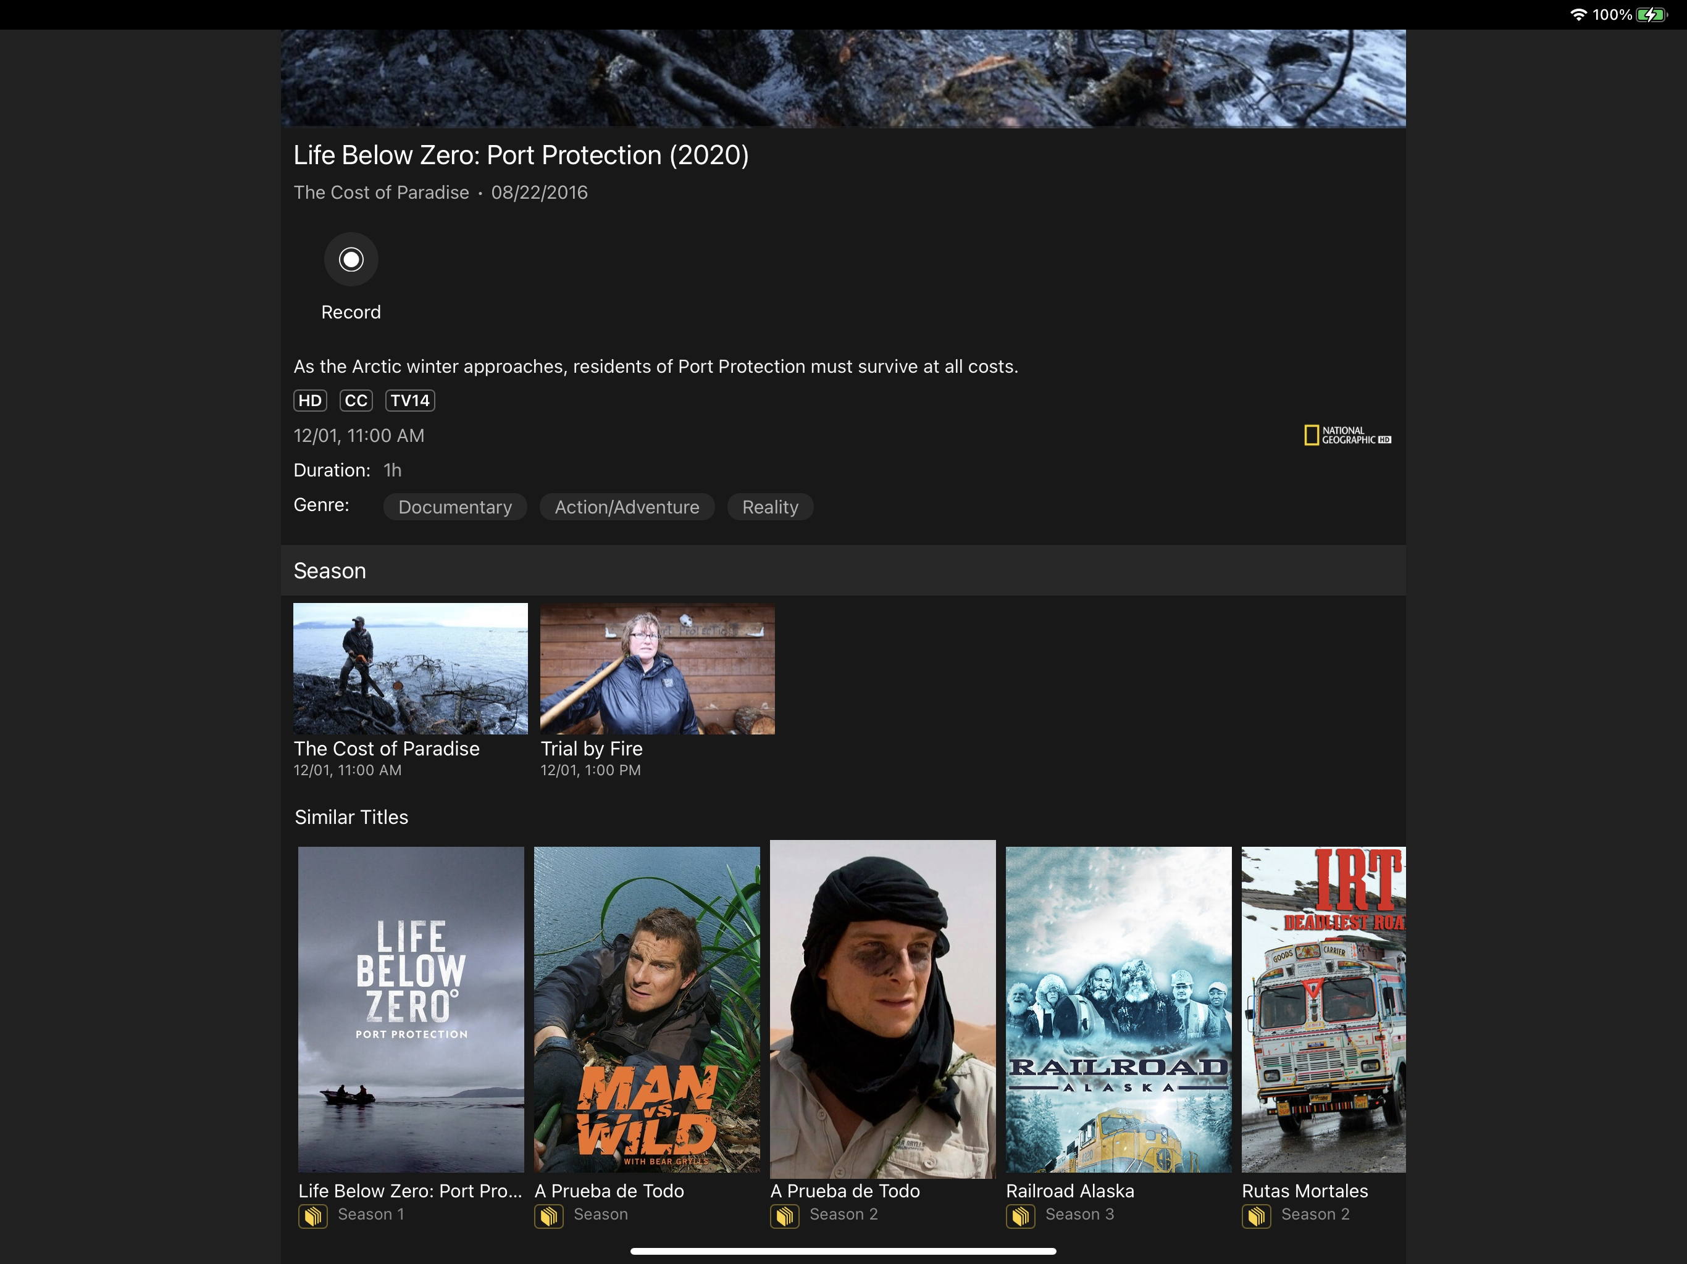The width and height of the screenshot is (1687, 1264).
Task: Click the TV14 rating badge
Action: (410, 400)
